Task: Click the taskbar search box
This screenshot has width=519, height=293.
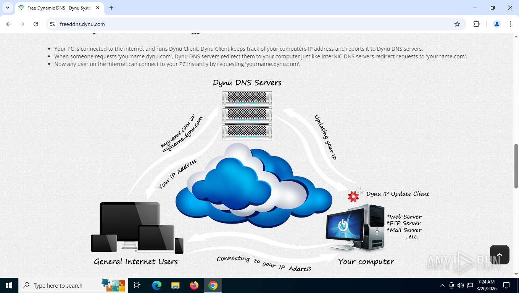Action: click(x=73, y=285)
